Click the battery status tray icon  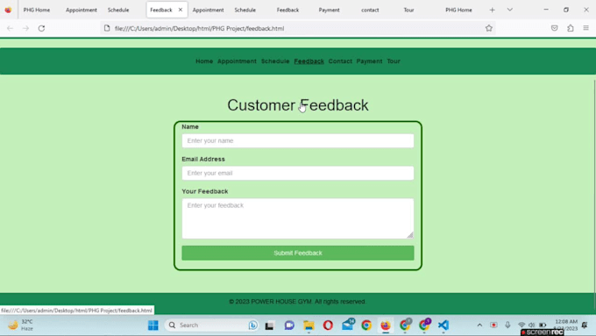click(x=543, y=325)
